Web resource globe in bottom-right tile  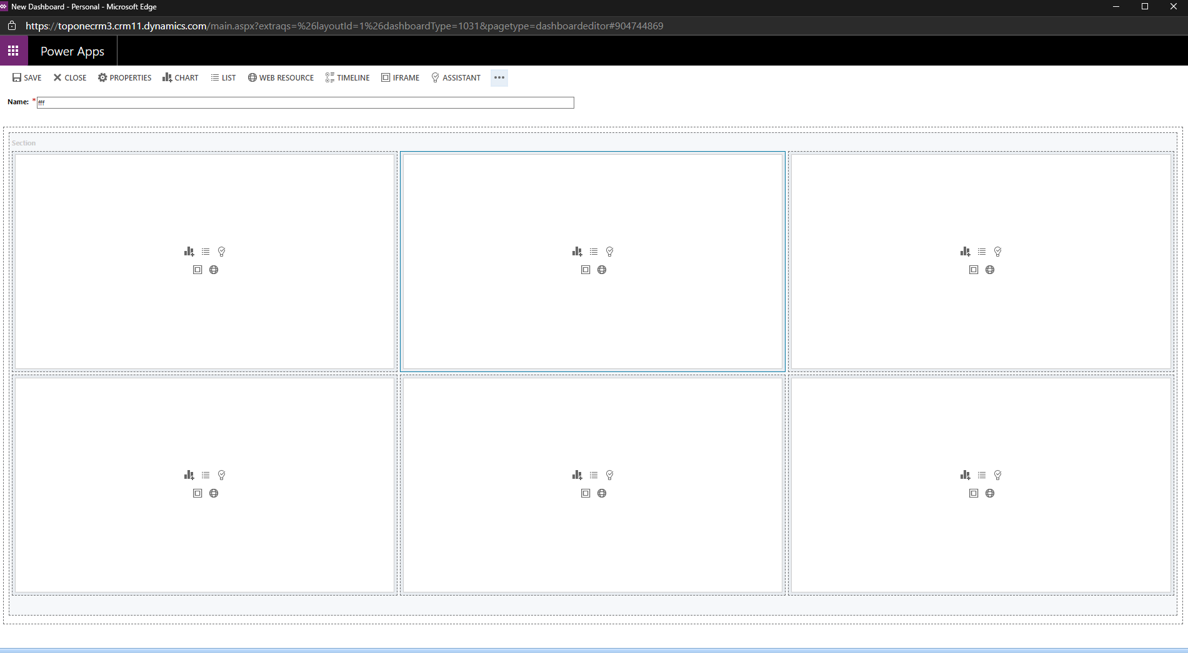(x=990, y=493)
